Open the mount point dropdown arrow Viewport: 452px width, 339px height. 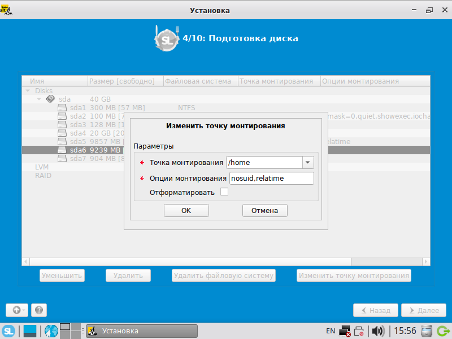pos(308,162)
